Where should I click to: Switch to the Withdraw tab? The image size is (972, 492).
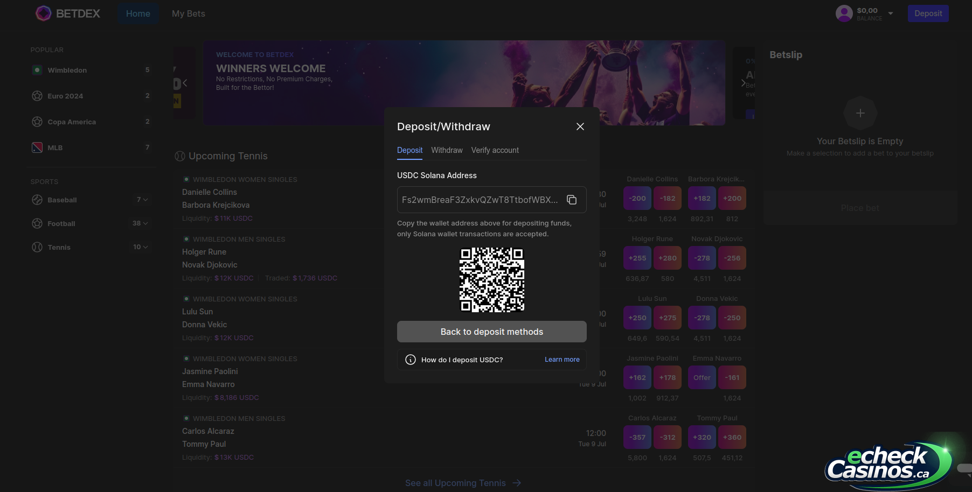click(x=447, y=150)
